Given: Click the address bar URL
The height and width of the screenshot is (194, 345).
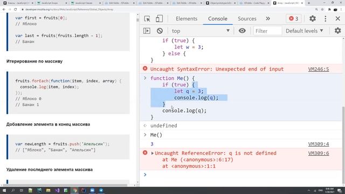Looking at the screenshot, I should [x=70, y=10].
